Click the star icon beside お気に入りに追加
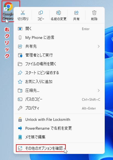Image resolution: width=113 pixels, height=160 pixels. (x=20, y=82)
